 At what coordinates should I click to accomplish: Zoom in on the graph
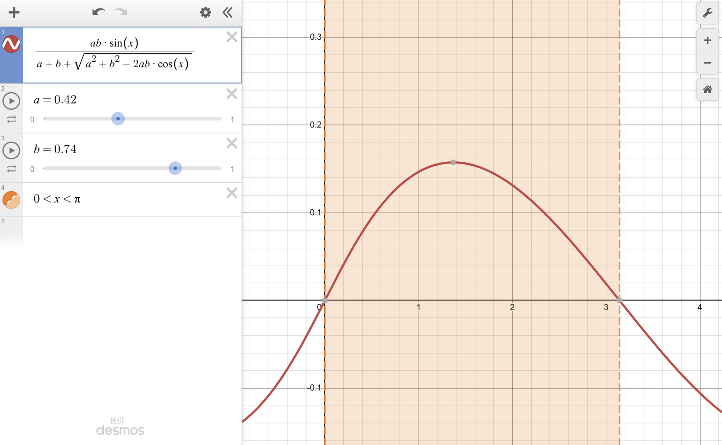coord(707,40)
